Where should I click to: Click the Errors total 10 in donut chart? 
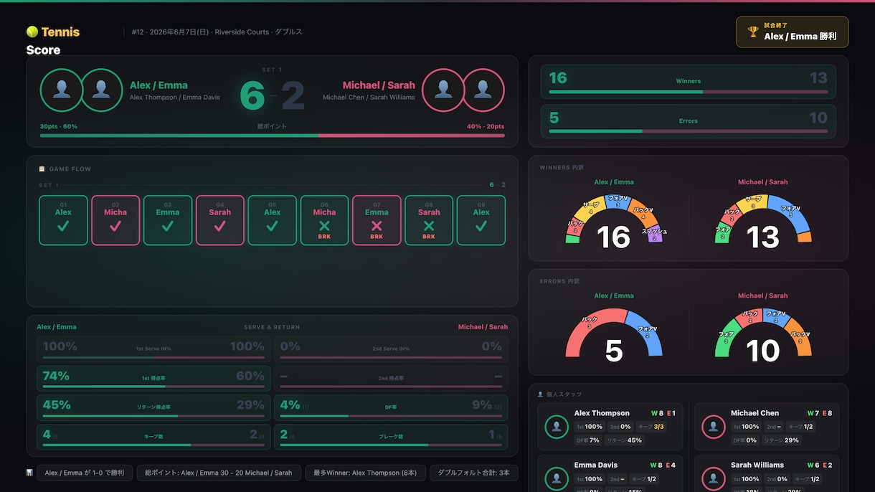pyautogui.click(x=763, y=351)
